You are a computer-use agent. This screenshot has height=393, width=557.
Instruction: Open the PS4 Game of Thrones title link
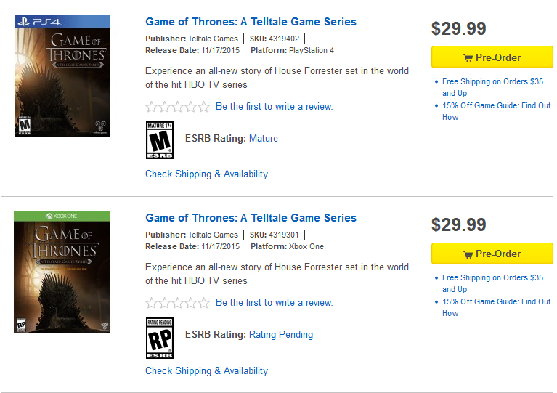(x=251, y=22)
